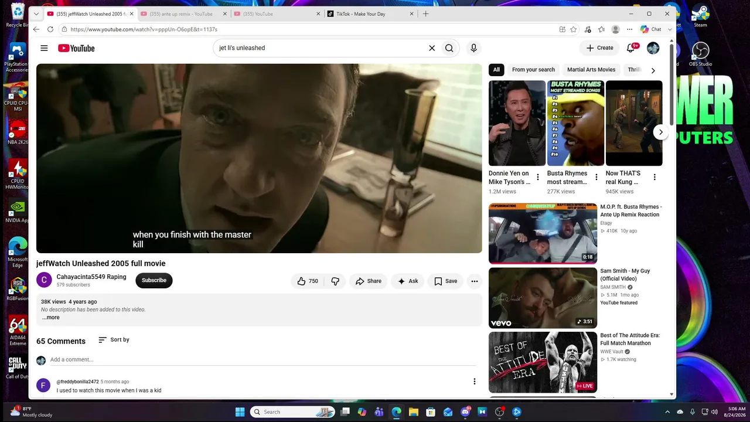This screenshot has height=422, width=750.
Task: Clear the YouTube search query
Action: [x=432, y=48]
